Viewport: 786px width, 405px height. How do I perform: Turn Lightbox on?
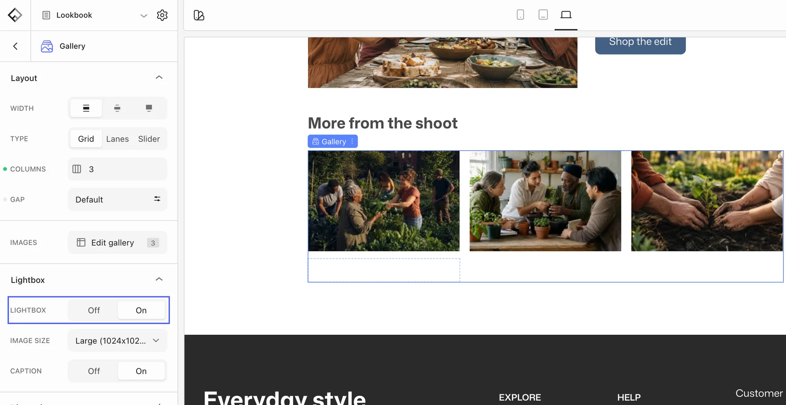141,310
